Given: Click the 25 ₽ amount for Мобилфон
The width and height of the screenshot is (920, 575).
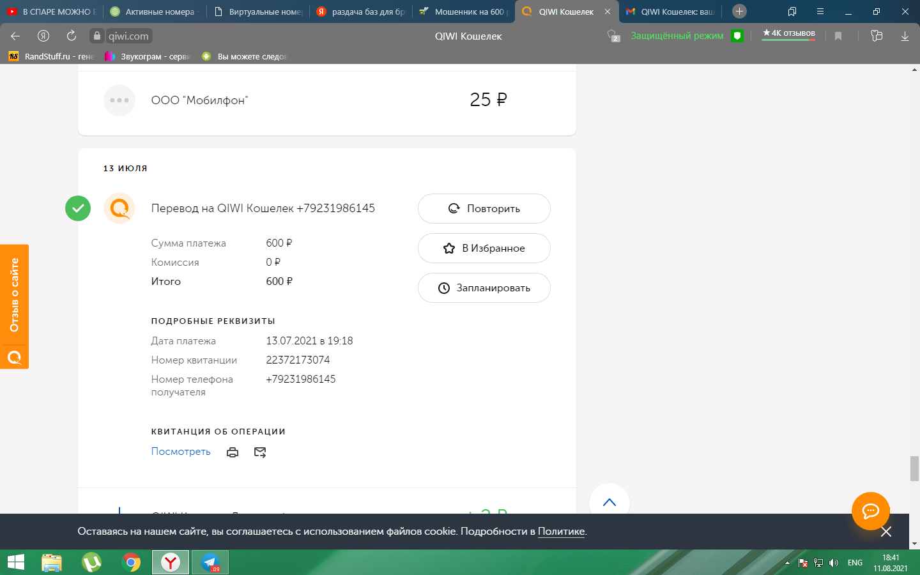Looking at the screenshot, I should tap(488, 100).
